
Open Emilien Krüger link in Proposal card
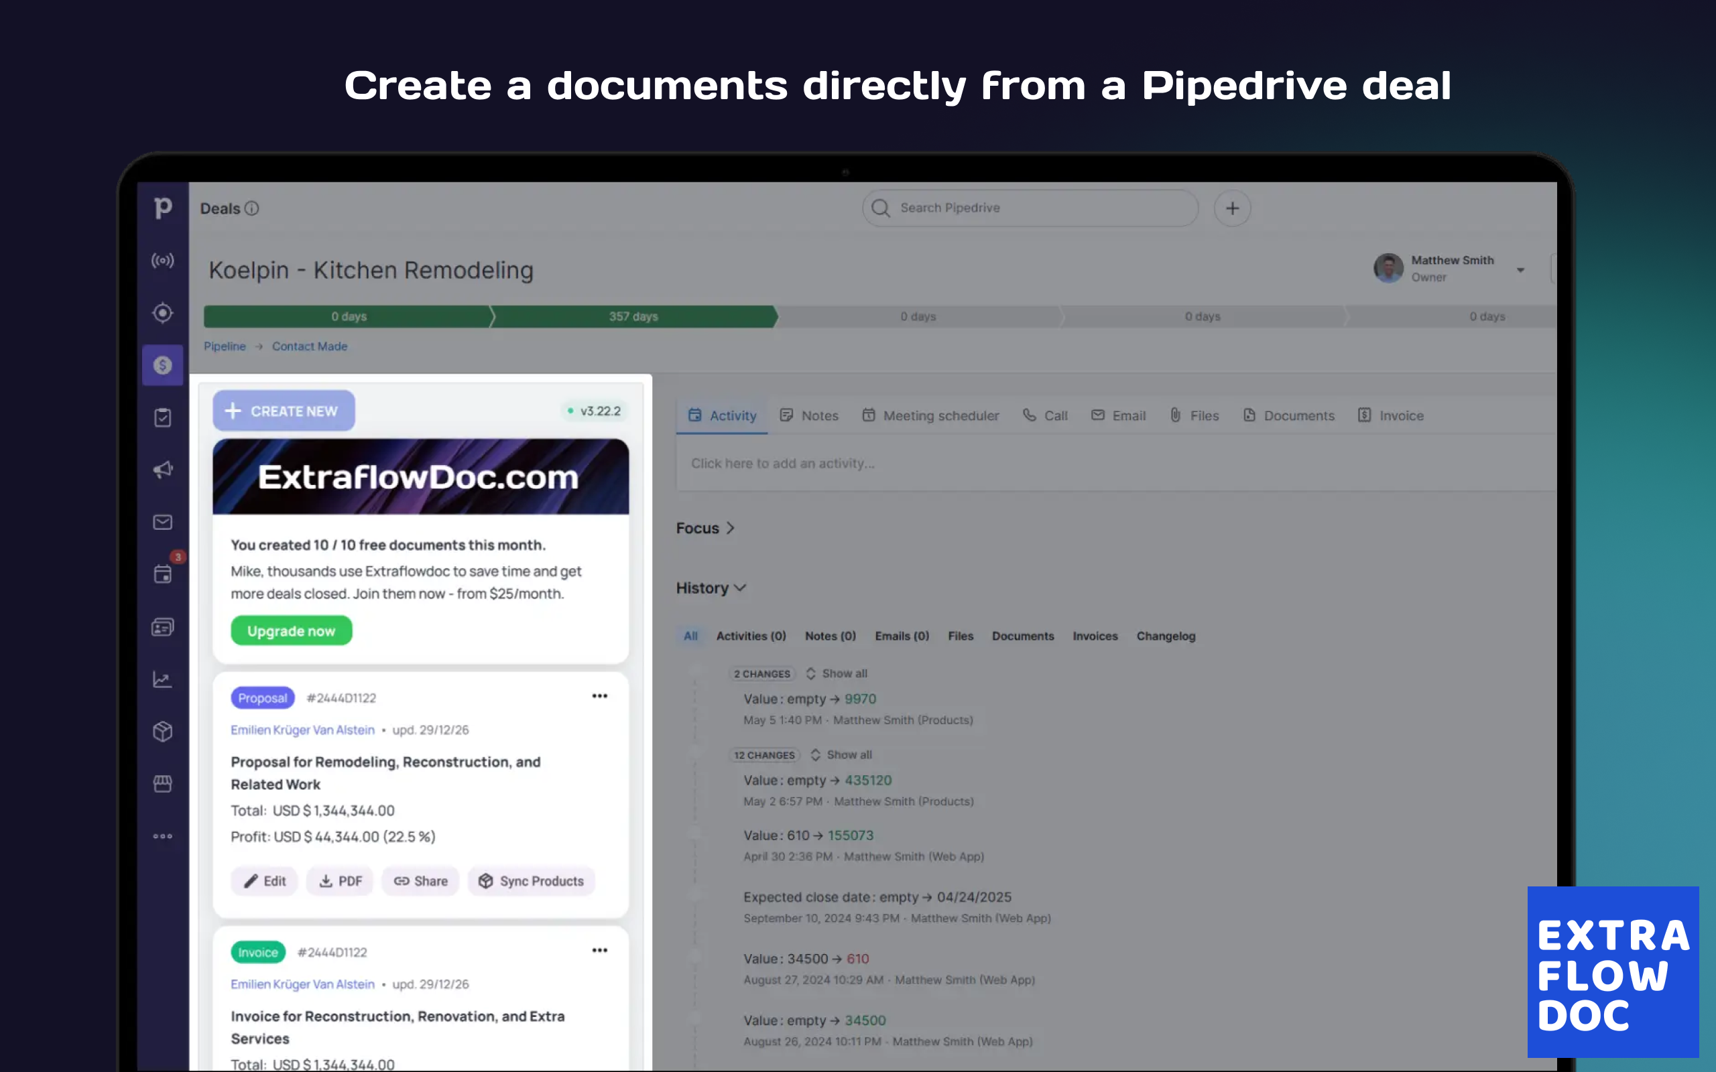coord(303,730)
